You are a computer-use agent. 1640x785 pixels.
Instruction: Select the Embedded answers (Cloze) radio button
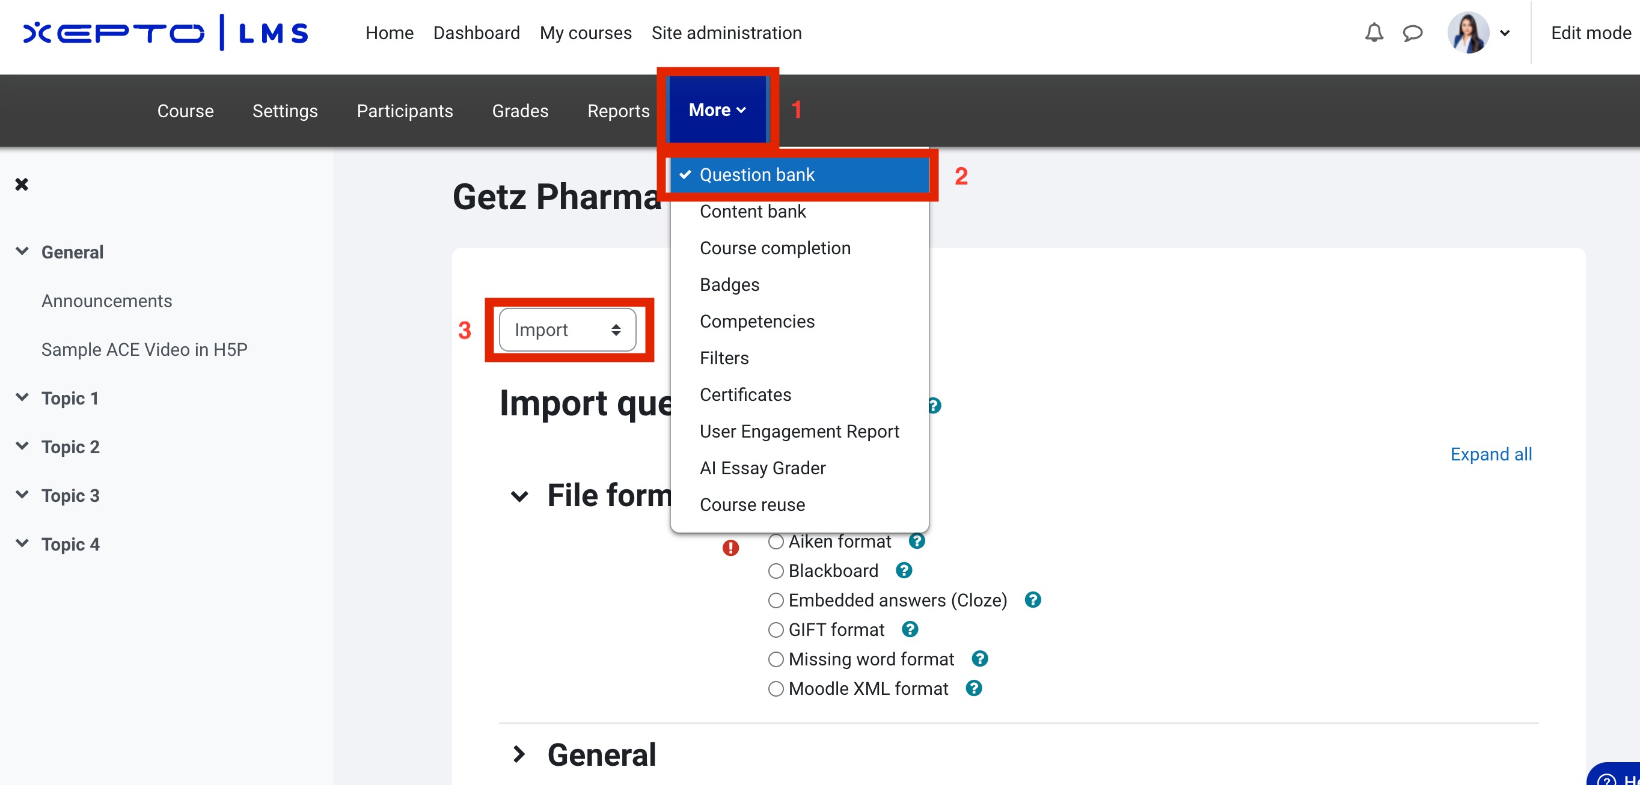[776, 600]
